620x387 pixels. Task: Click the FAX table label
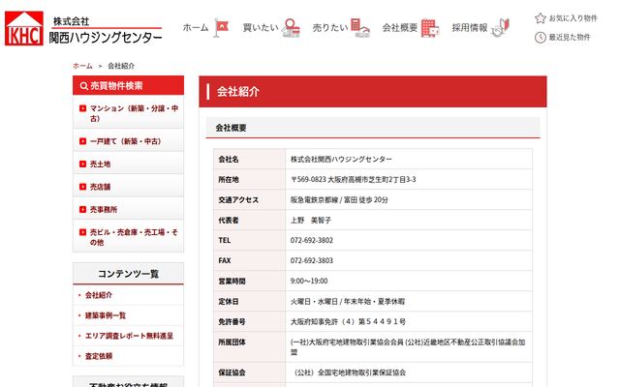(224, 260)
